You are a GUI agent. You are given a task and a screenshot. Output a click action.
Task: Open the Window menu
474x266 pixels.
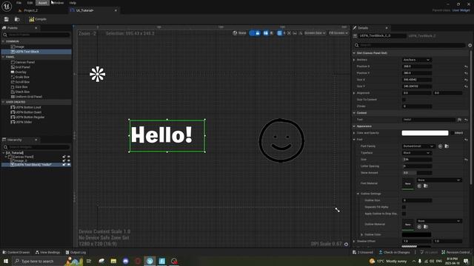(x=58, y=3)
